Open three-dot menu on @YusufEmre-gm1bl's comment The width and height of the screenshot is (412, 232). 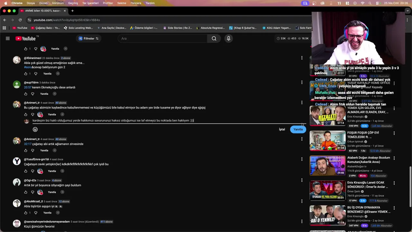(302, 159)
